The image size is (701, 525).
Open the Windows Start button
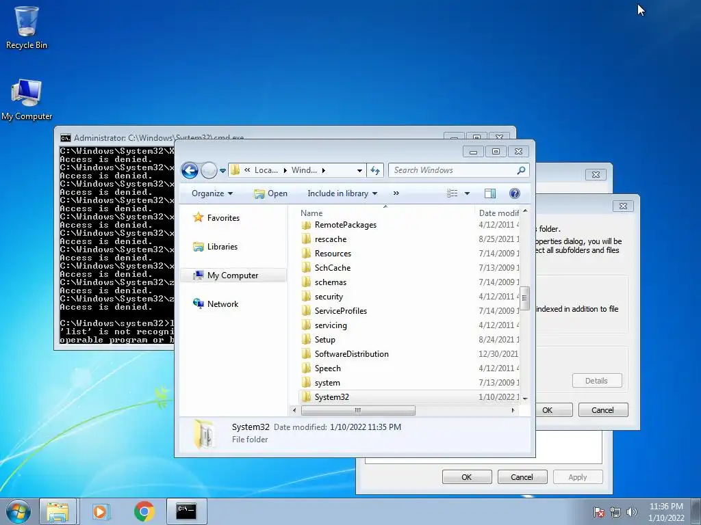(18, 511)
